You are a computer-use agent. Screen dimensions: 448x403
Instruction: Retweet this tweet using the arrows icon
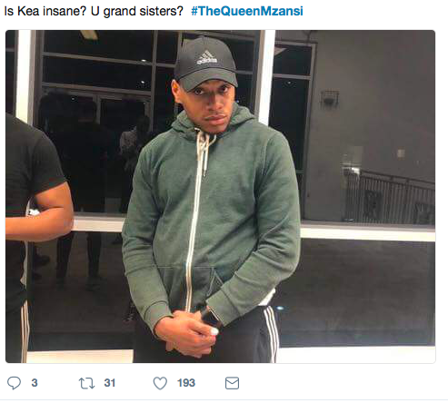(86, 383)
